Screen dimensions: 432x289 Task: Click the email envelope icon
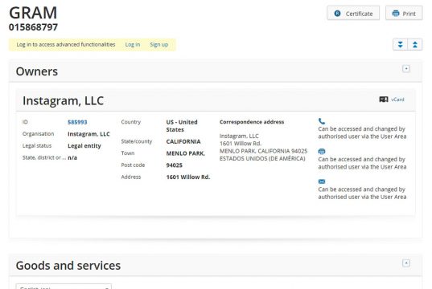click(x=322, y=181)
